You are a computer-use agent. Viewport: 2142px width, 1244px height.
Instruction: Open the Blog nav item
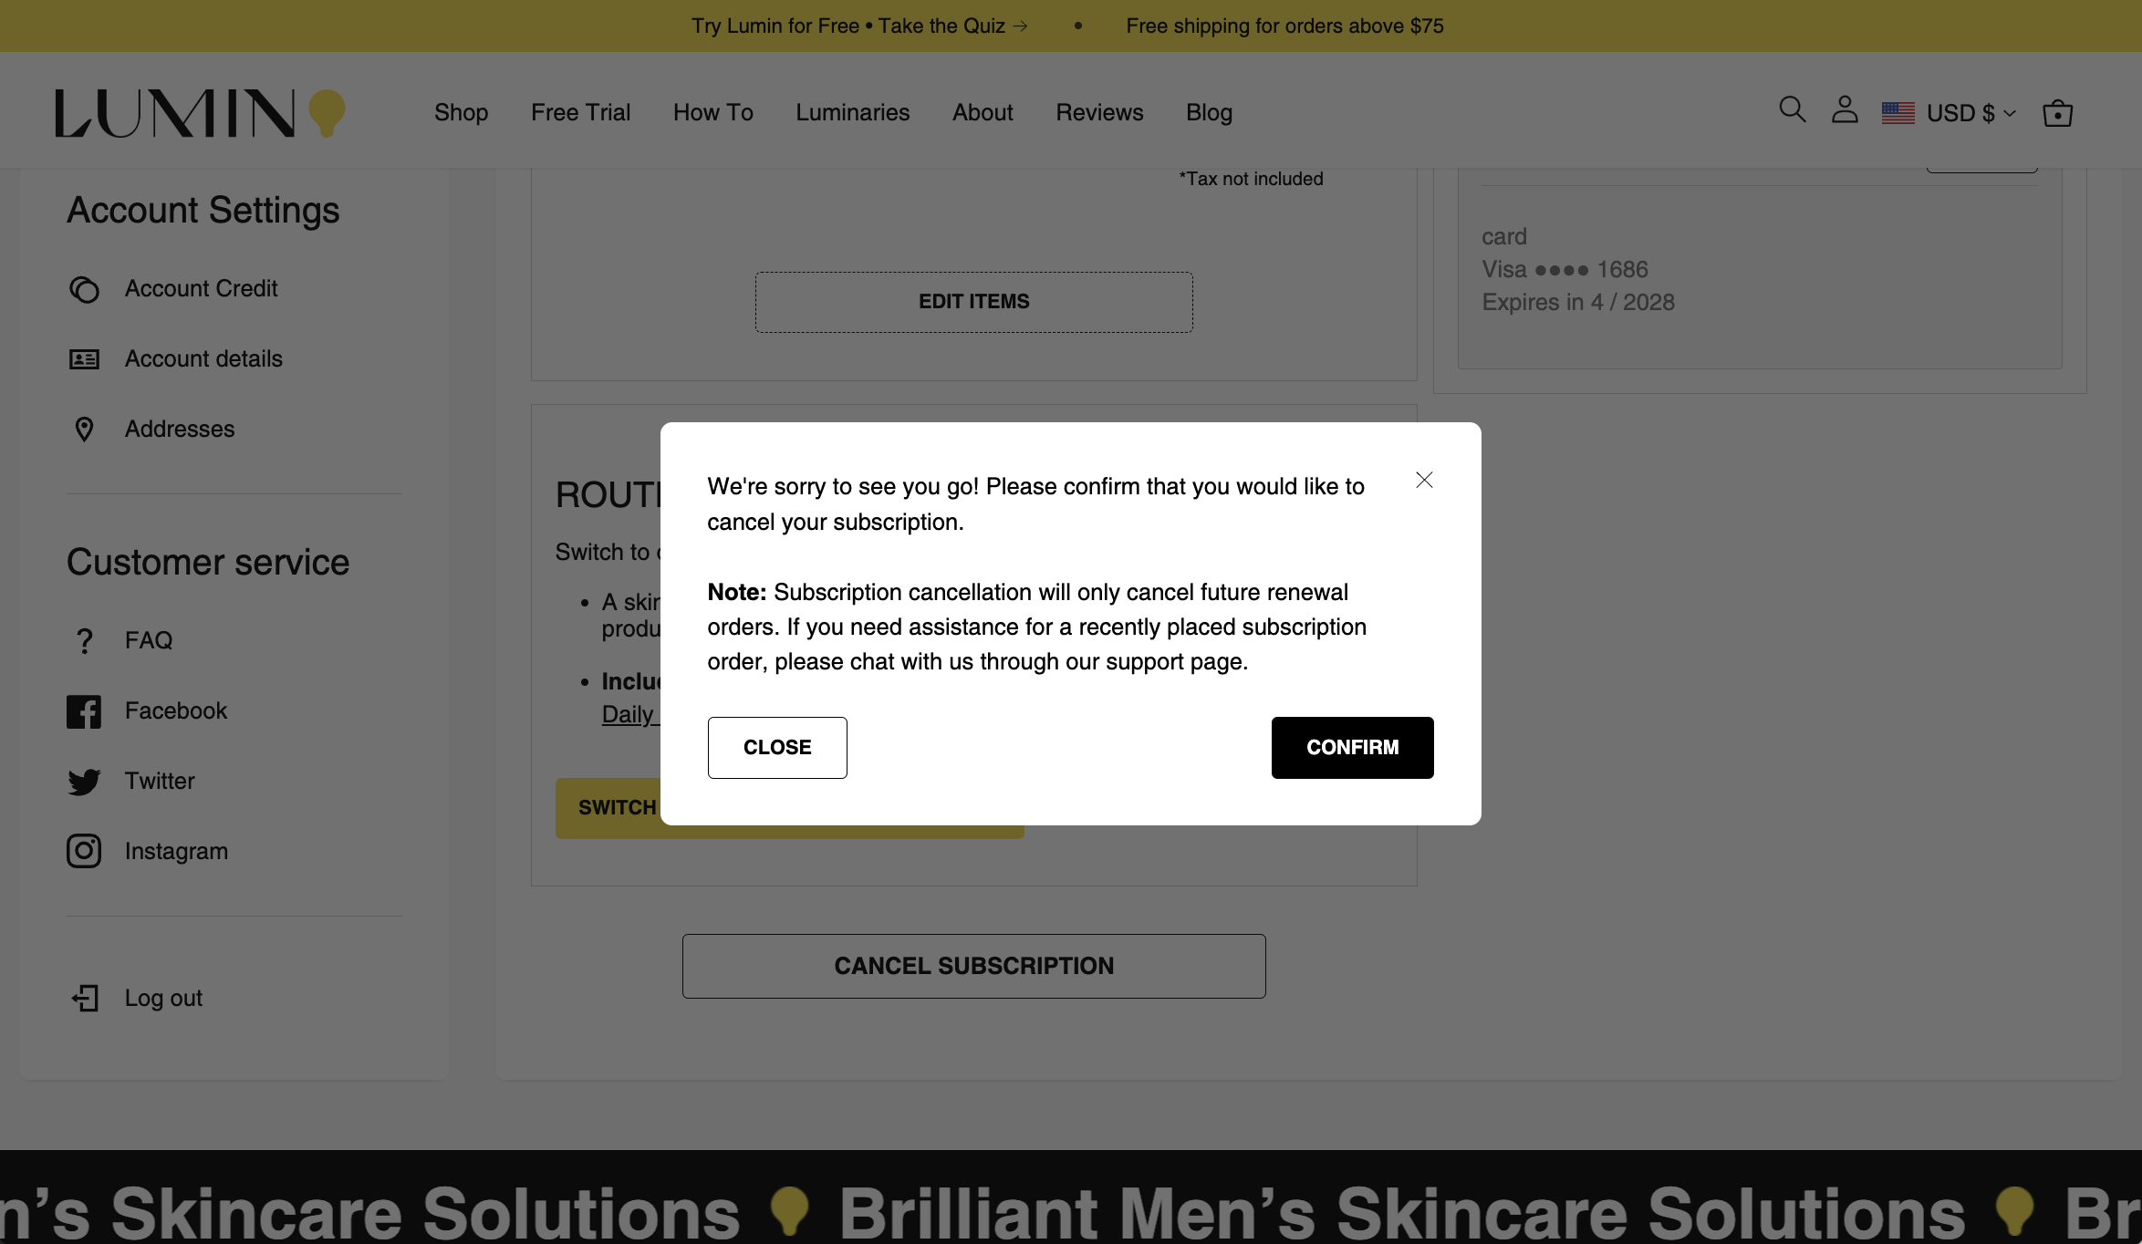(1209, 112)
